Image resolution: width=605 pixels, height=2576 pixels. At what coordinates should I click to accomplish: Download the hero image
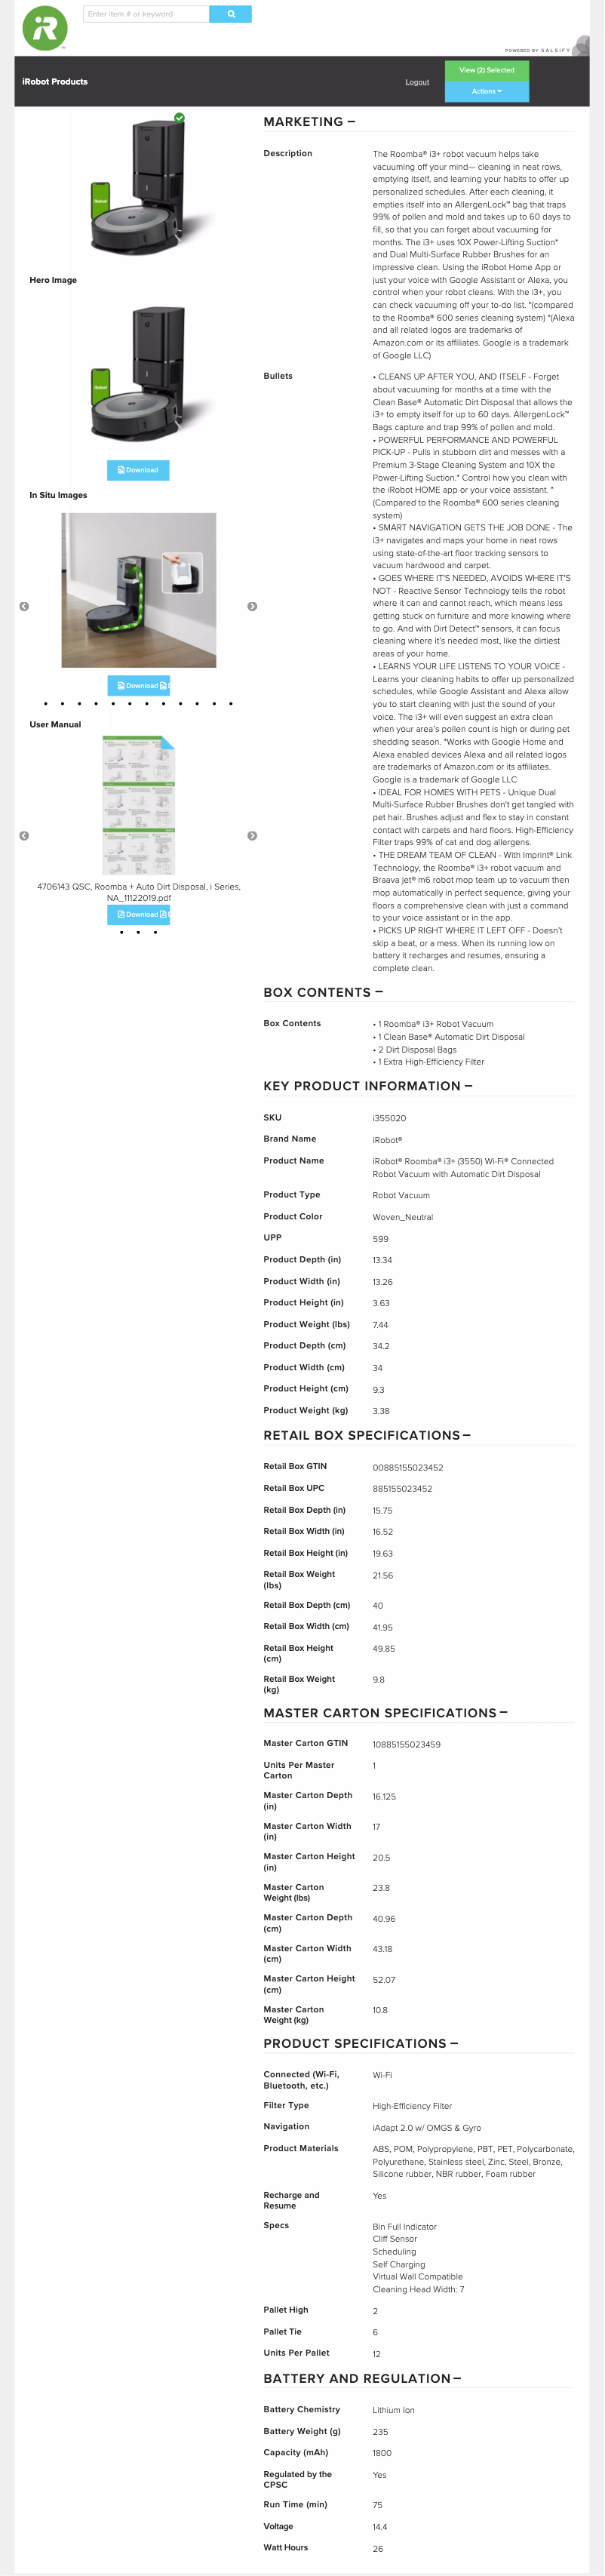[138, 470]
